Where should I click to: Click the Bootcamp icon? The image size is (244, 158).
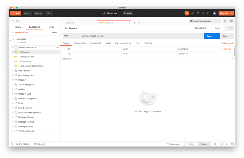[167, 144]
